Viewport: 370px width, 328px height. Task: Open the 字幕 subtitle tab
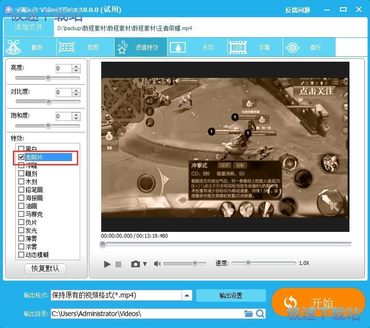[x=255, y=47]
